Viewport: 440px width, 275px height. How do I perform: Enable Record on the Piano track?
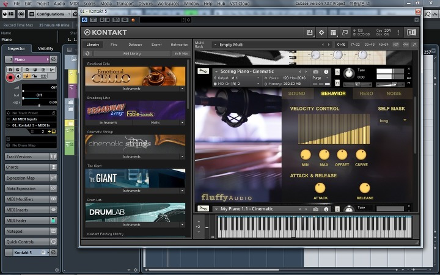[x=10, y=78]
